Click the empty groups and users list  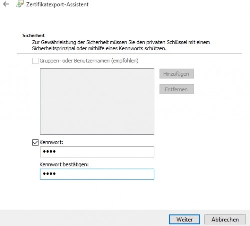click(97, 101)
